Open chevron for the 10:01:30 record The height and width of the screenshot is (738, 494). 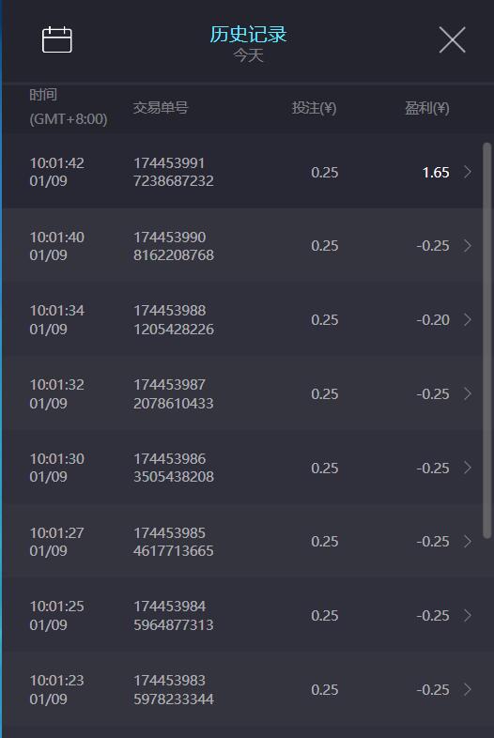pos(467,468)
